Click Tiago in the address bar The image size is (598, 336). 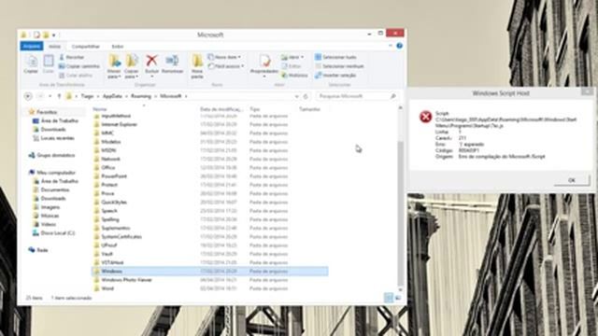coord(87,96)
